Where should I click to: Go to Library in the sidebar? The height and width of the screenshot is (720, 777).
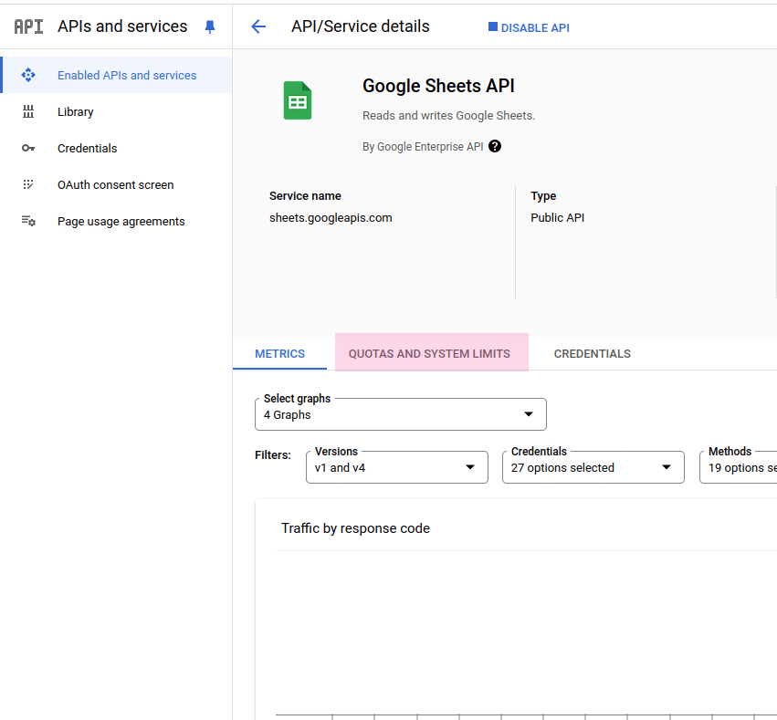[76, 111]
